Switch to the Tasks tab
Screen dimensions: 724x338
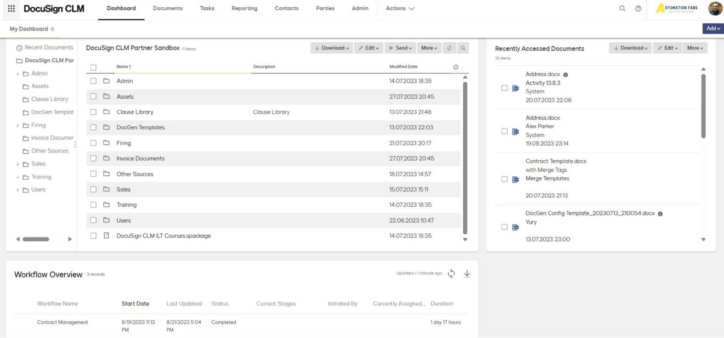tap(207, 8)
